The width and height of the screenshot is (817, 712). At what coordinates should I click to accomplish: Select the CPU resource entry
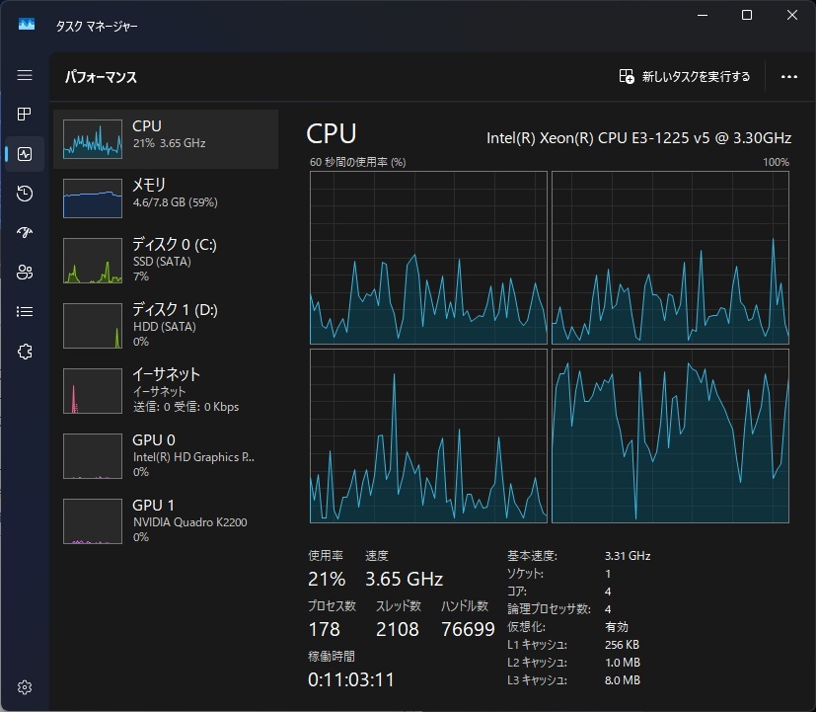[x=166, y=139]
